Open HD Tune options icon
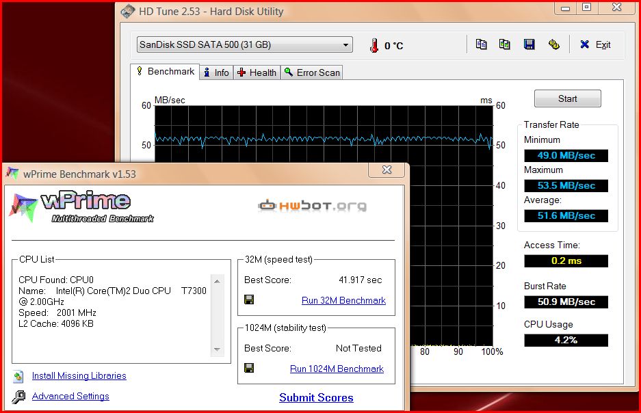 click(x=553, y=44)
